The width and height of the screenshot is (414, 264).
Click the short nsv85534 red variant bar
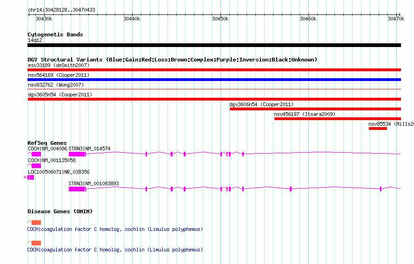point(378,129)
